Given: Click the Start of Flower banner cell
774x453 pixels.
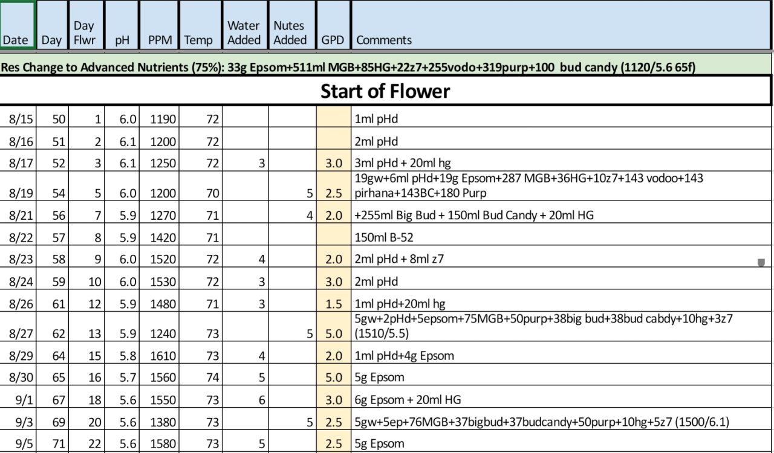Looking at the screenshot, I should coord(386,91).
